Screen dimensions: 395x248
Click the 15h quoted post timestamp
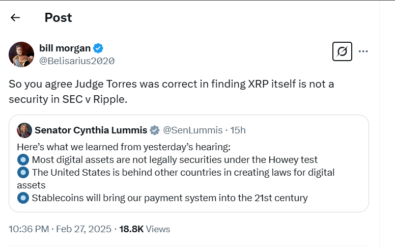tap(238, 130)
